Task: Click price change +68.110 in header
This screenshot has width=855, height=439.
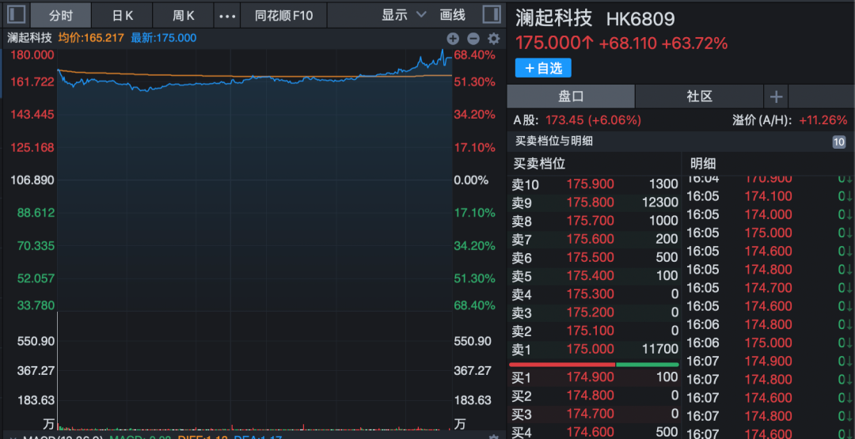Action: [628, 44]
